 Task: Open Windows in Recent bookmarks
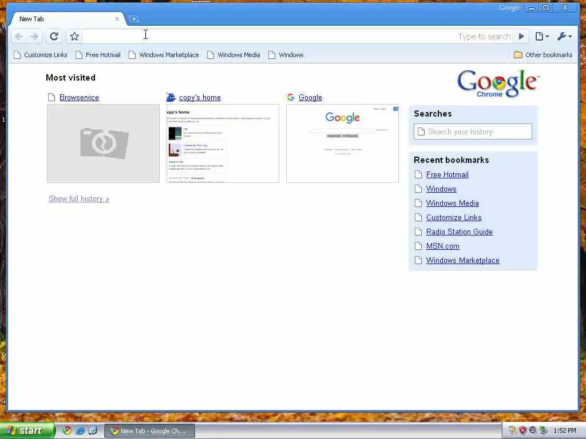[x=441, y=189]
